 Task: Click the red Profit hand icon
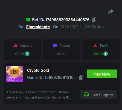[x=95, y=46]
